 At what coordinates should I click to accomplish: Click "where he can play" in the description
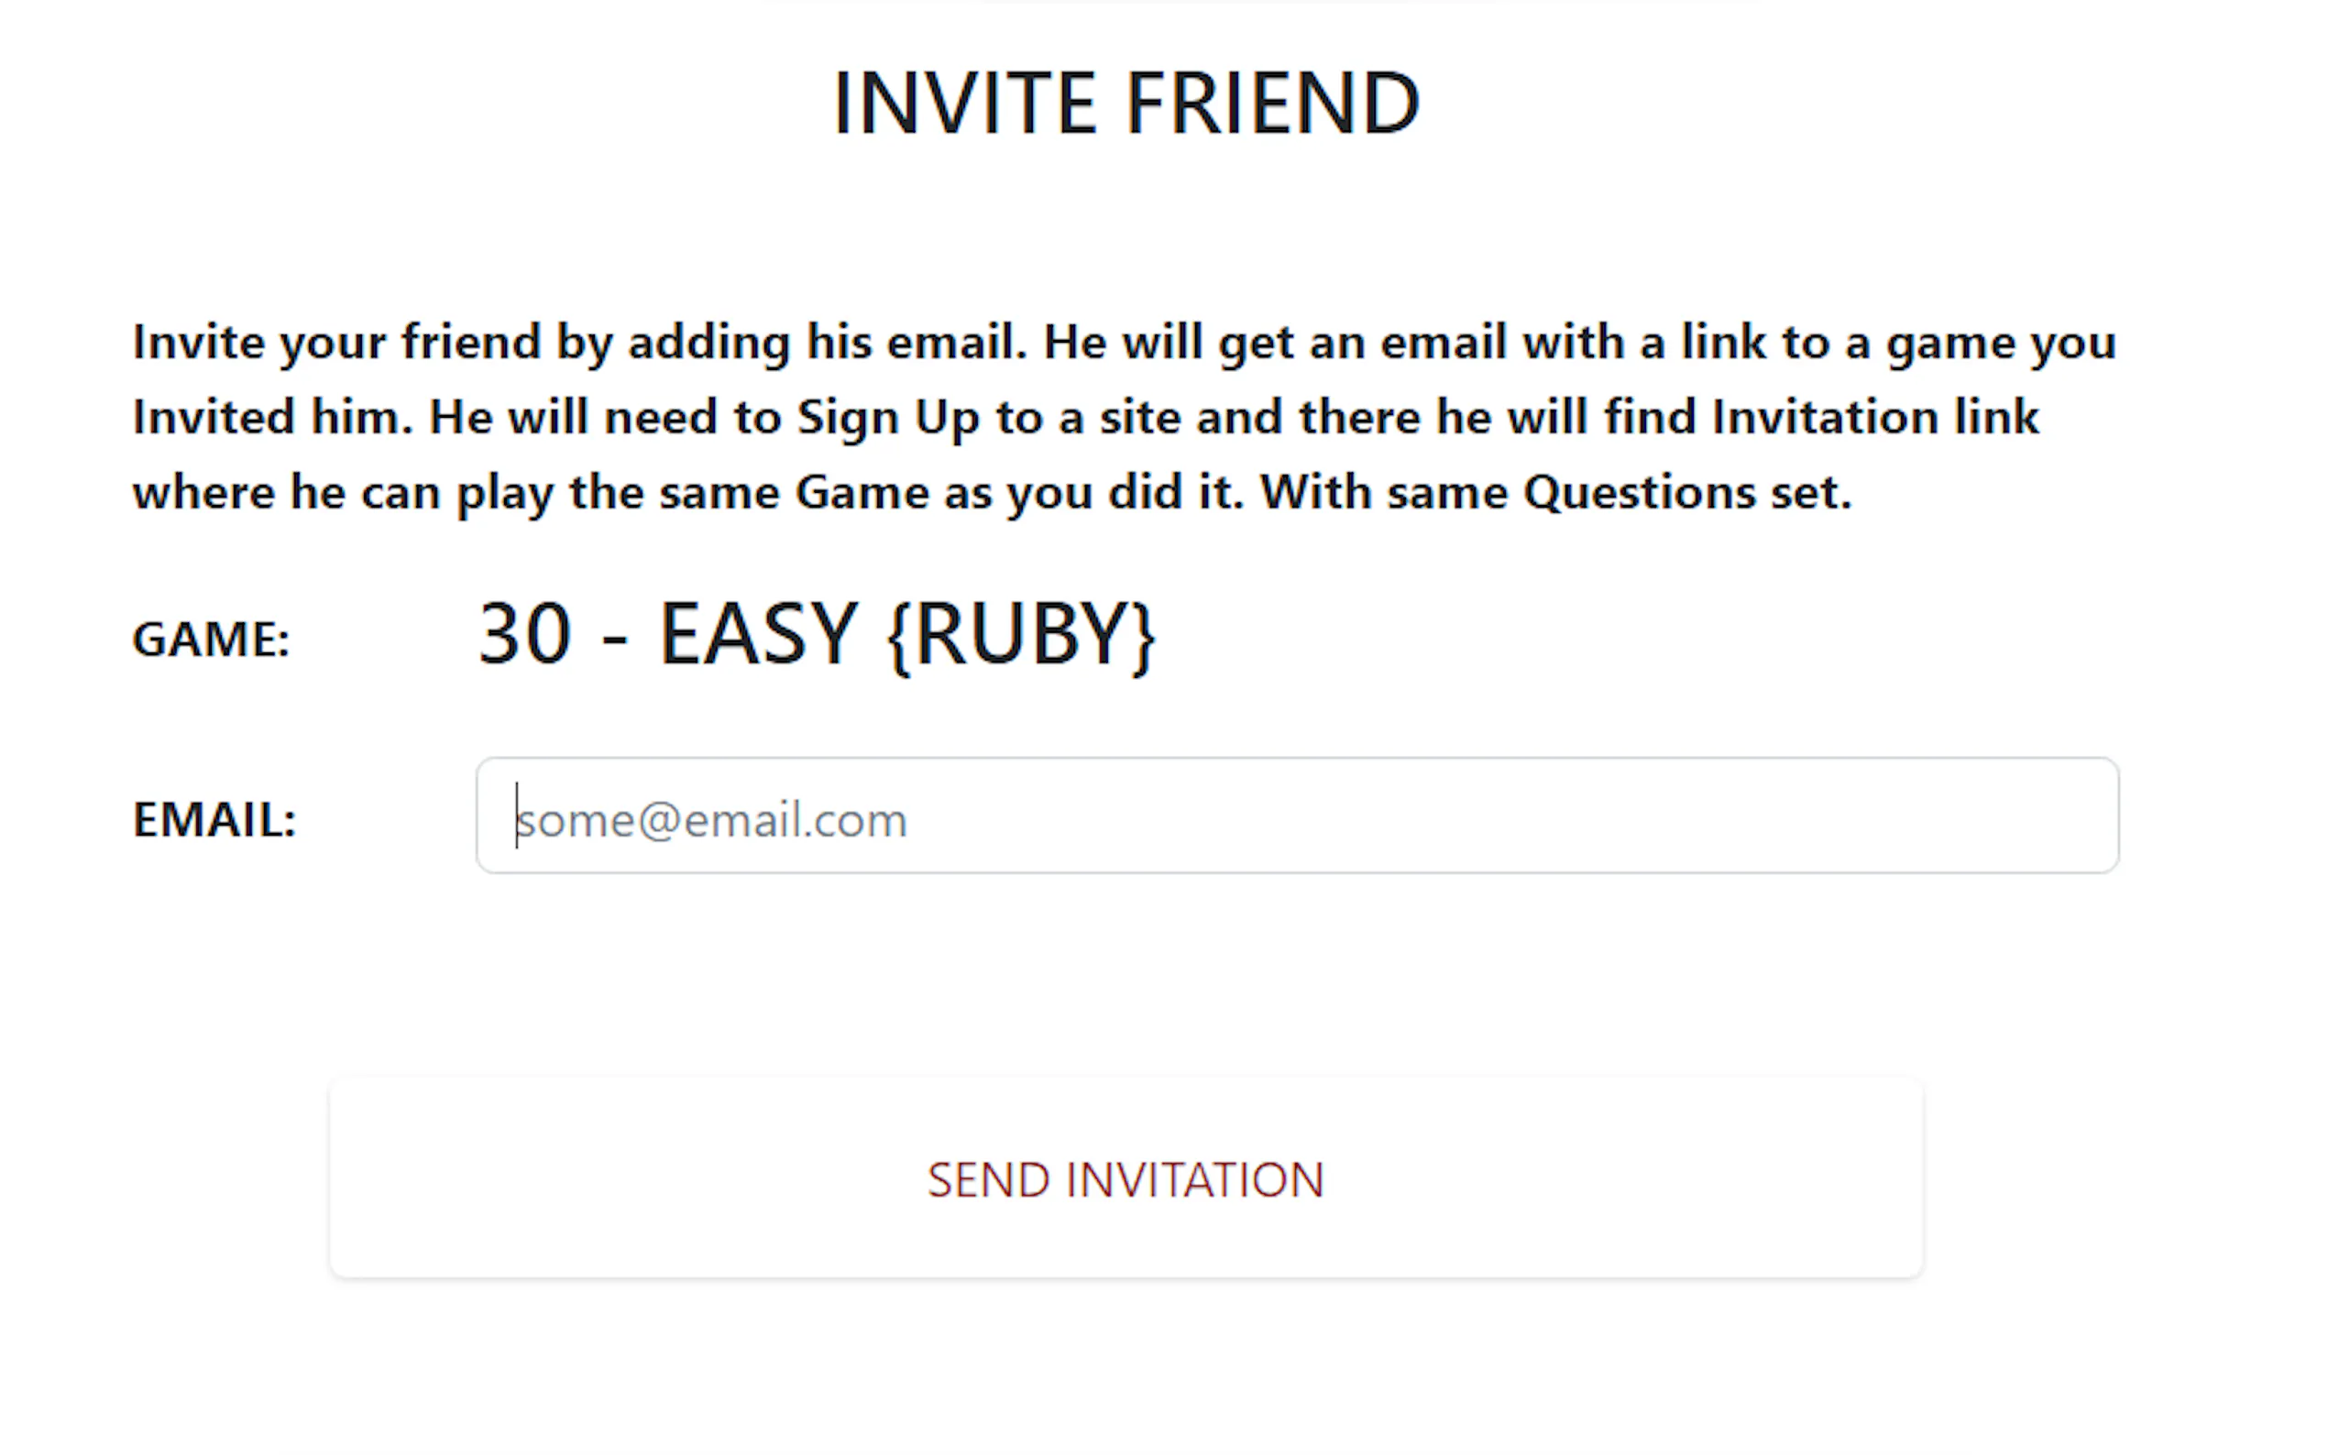[343, 493]
